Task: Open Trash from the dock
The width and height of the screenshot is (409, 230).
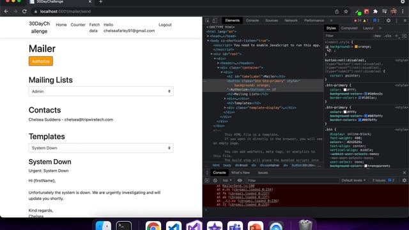Action: coord(305,226)
